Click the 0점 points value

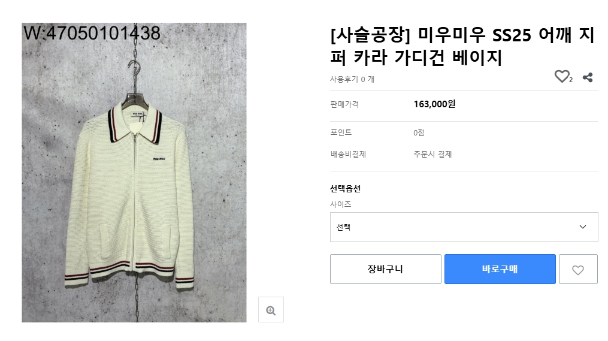point(419,132)
